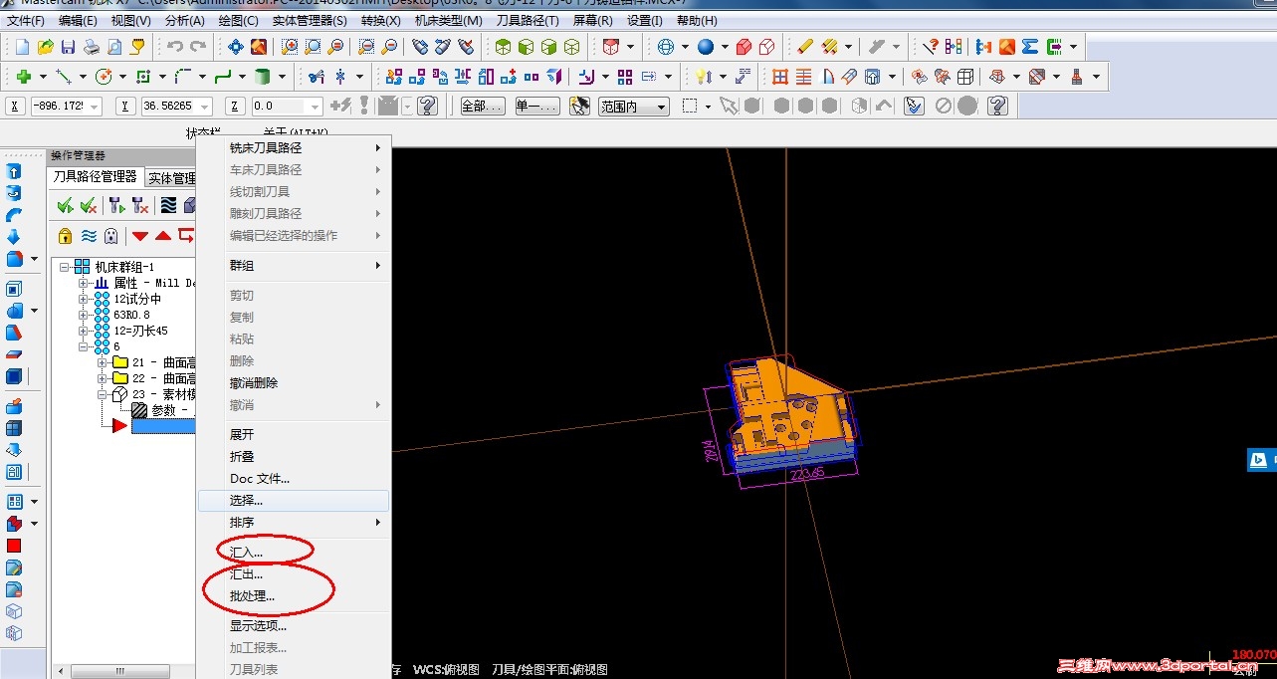
Task: Click the operations manager horizontal scrollbar
Action: (x=119, y=671)
